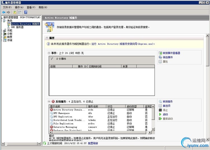Expand the 诊断 tree node
Viewport: 210px width, 150px height.
2,34
